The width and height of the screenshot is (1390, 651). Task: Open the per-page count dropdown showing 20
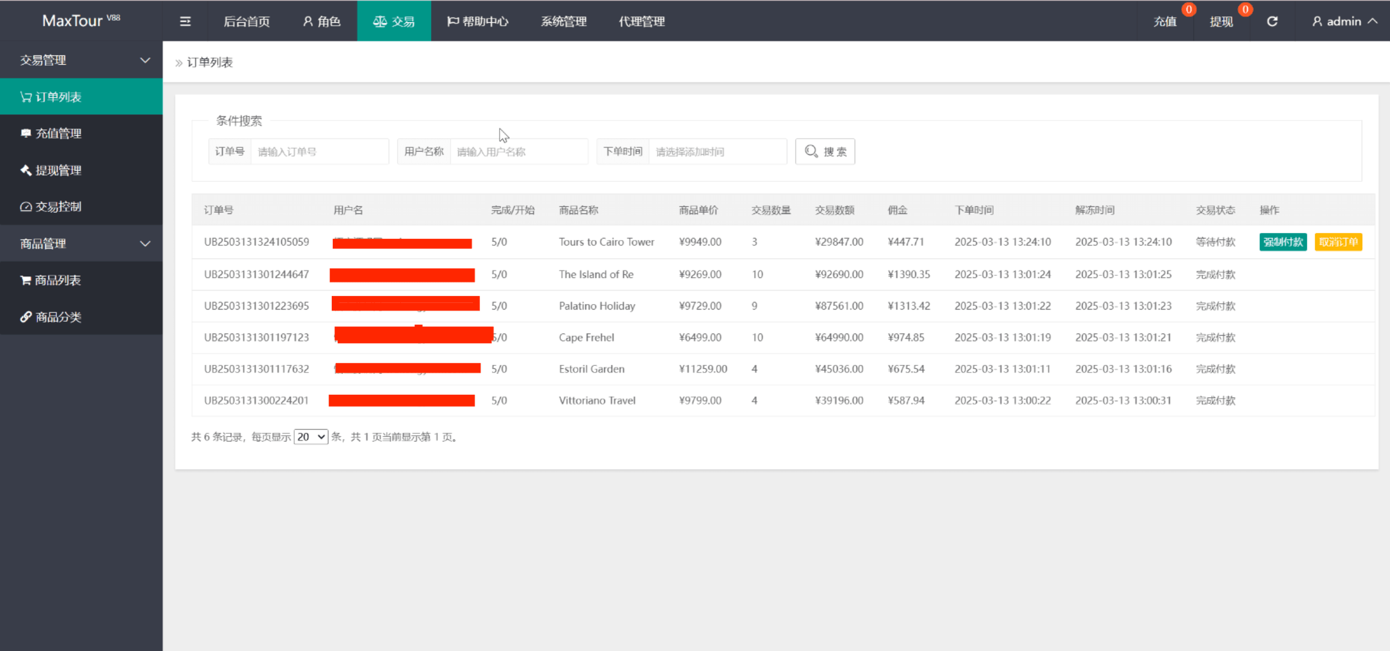click(311, 437)
